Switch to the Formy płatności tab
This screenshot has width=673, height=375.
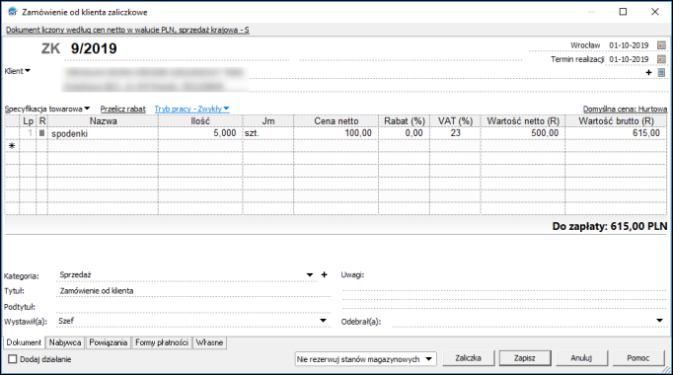pos(162,342)
